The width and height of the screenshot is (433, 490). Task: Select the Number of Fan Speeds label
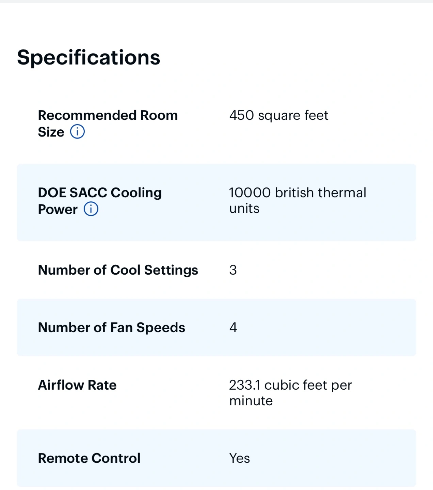(x=111, y=328)
